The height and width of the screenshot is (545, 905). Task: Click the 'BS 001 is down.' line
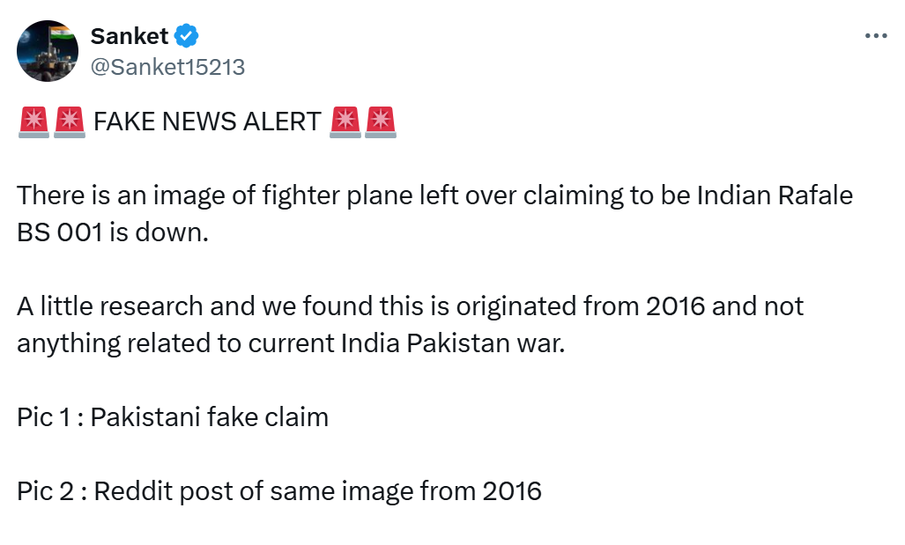click(111, 232)
